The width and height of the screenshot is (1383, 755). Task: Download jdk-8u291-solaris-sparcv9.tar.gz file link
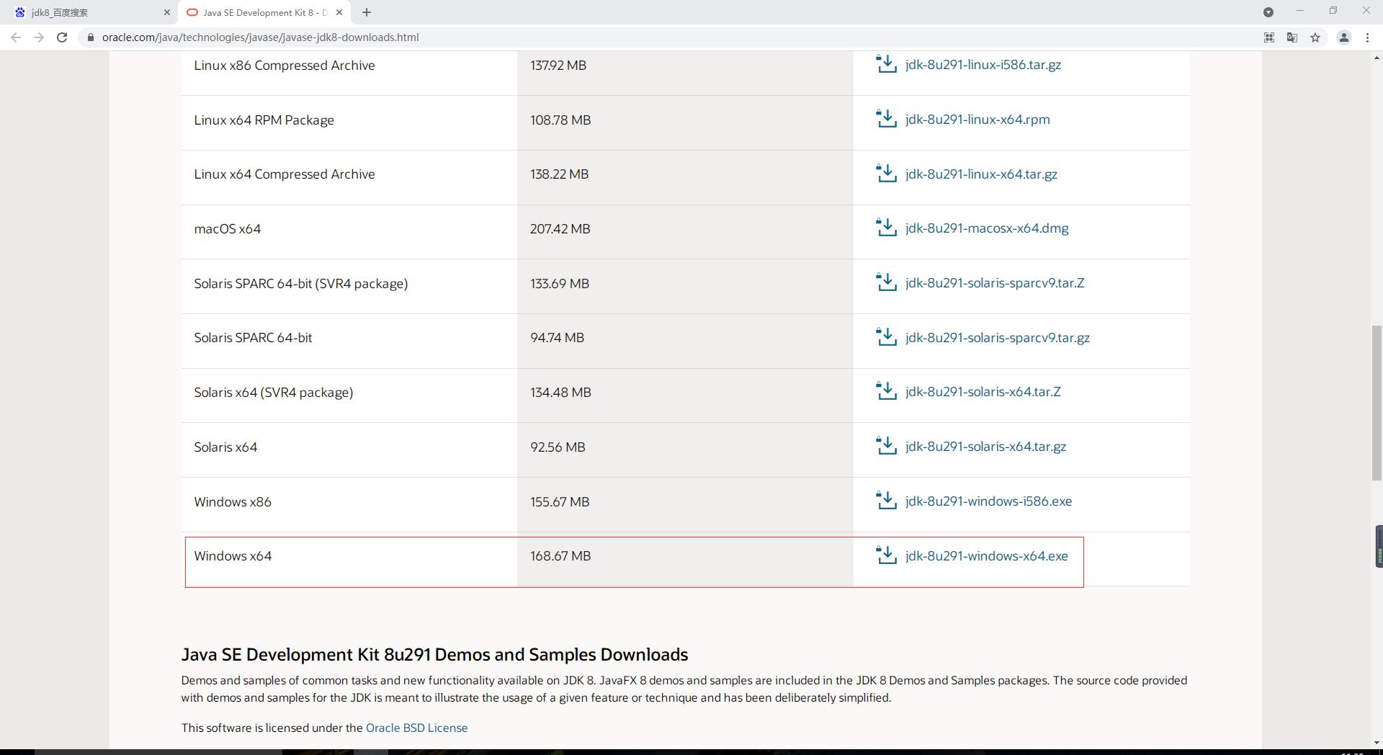(998, 338)
